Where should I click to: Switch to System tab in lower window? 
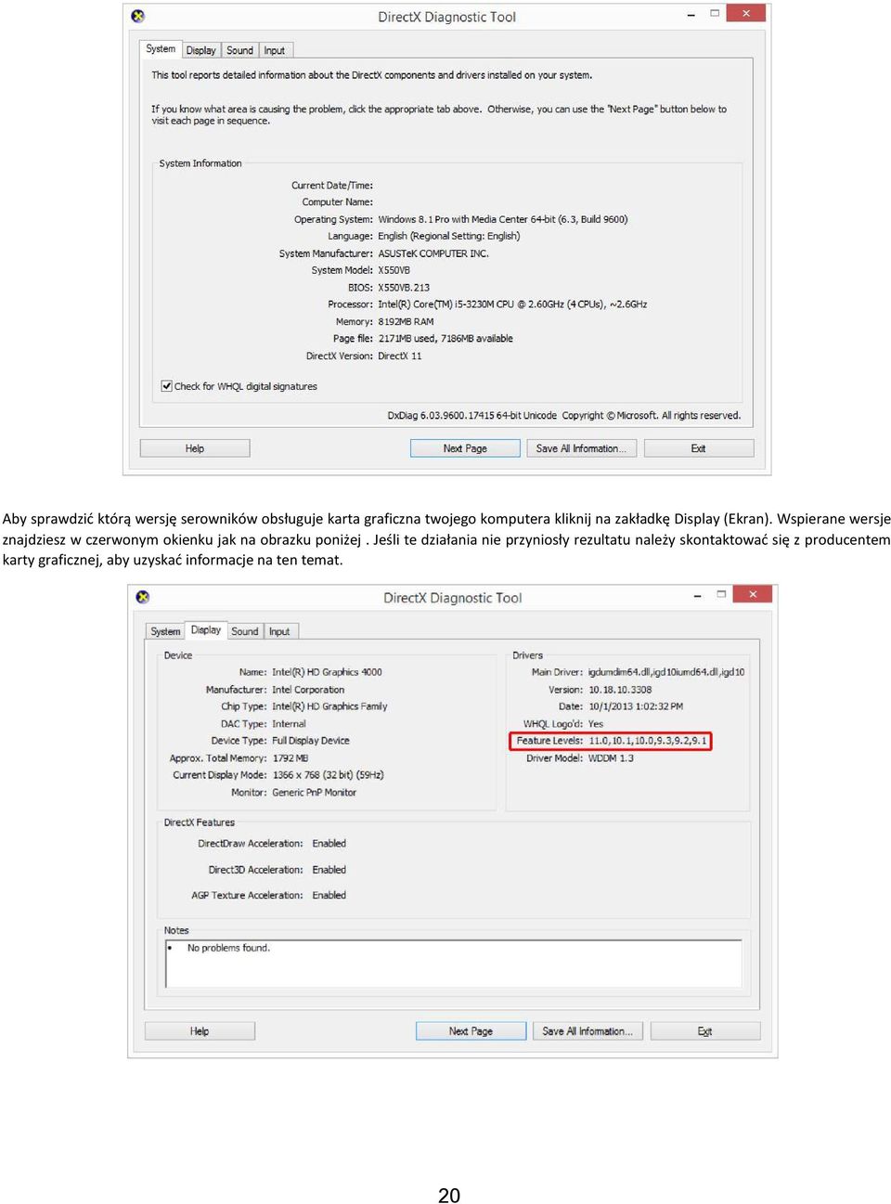[x=165, y=631]
